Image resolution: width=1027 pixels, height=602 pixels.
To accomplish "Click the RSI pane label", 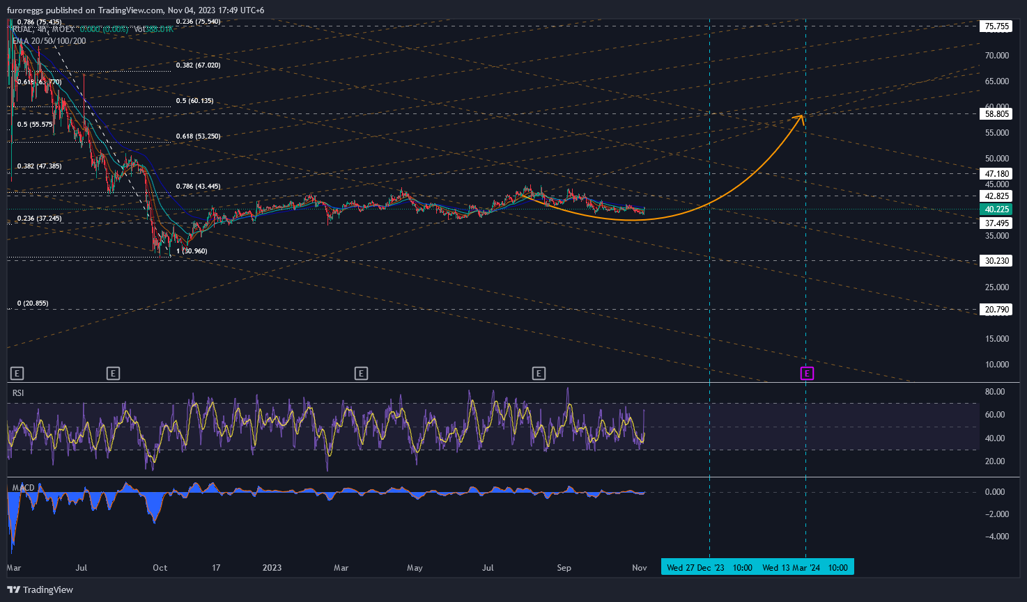I will [19, 394].
